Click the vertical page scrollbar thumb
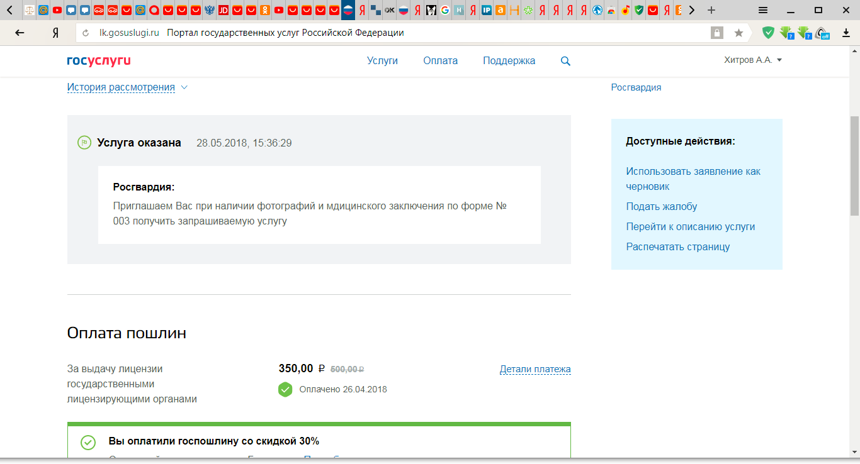Viewport: 860px width, 464px height. [854, 166]
